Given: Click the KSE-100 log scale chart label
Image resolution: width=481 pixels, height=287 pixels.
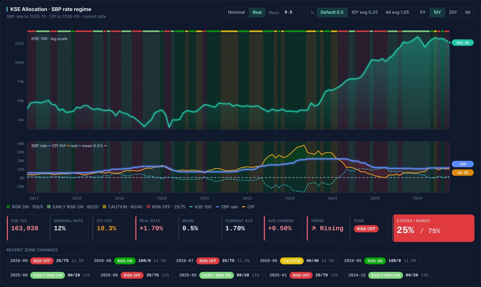Looking at the screenshot, I should pyautogui.click(x=49, y=39).
